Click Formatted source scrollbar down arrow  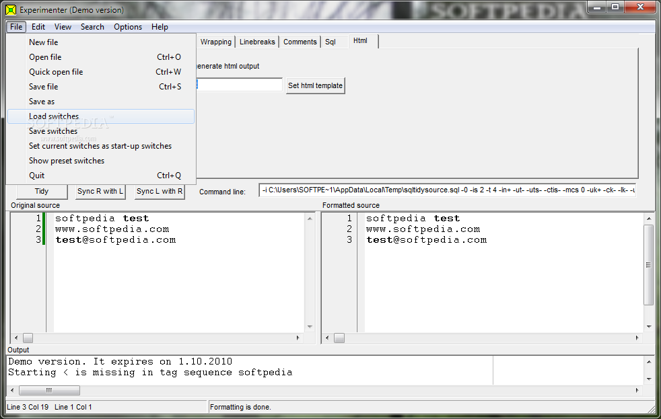click(649, 327)
